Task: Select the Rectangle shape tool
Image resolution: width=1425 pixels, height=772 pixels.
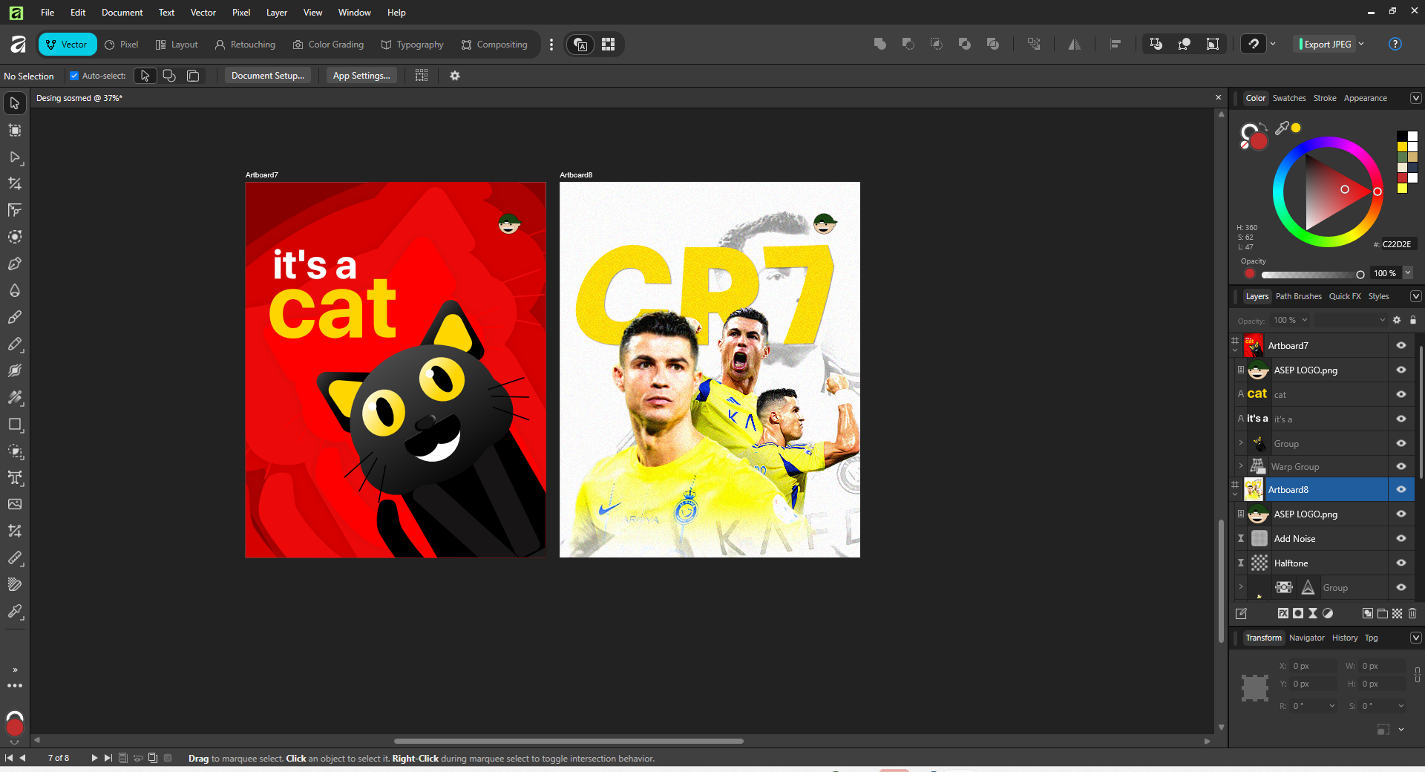Action: (14, 424)
